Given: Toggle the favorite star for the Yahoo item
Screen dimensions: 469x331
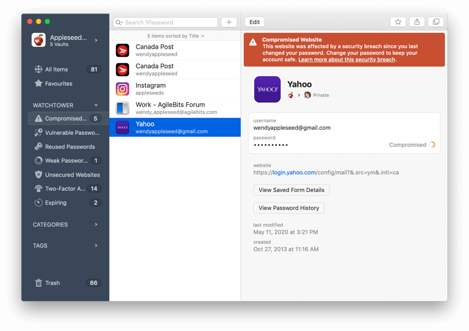Looking at the screenshot, I should pos(397,21).
